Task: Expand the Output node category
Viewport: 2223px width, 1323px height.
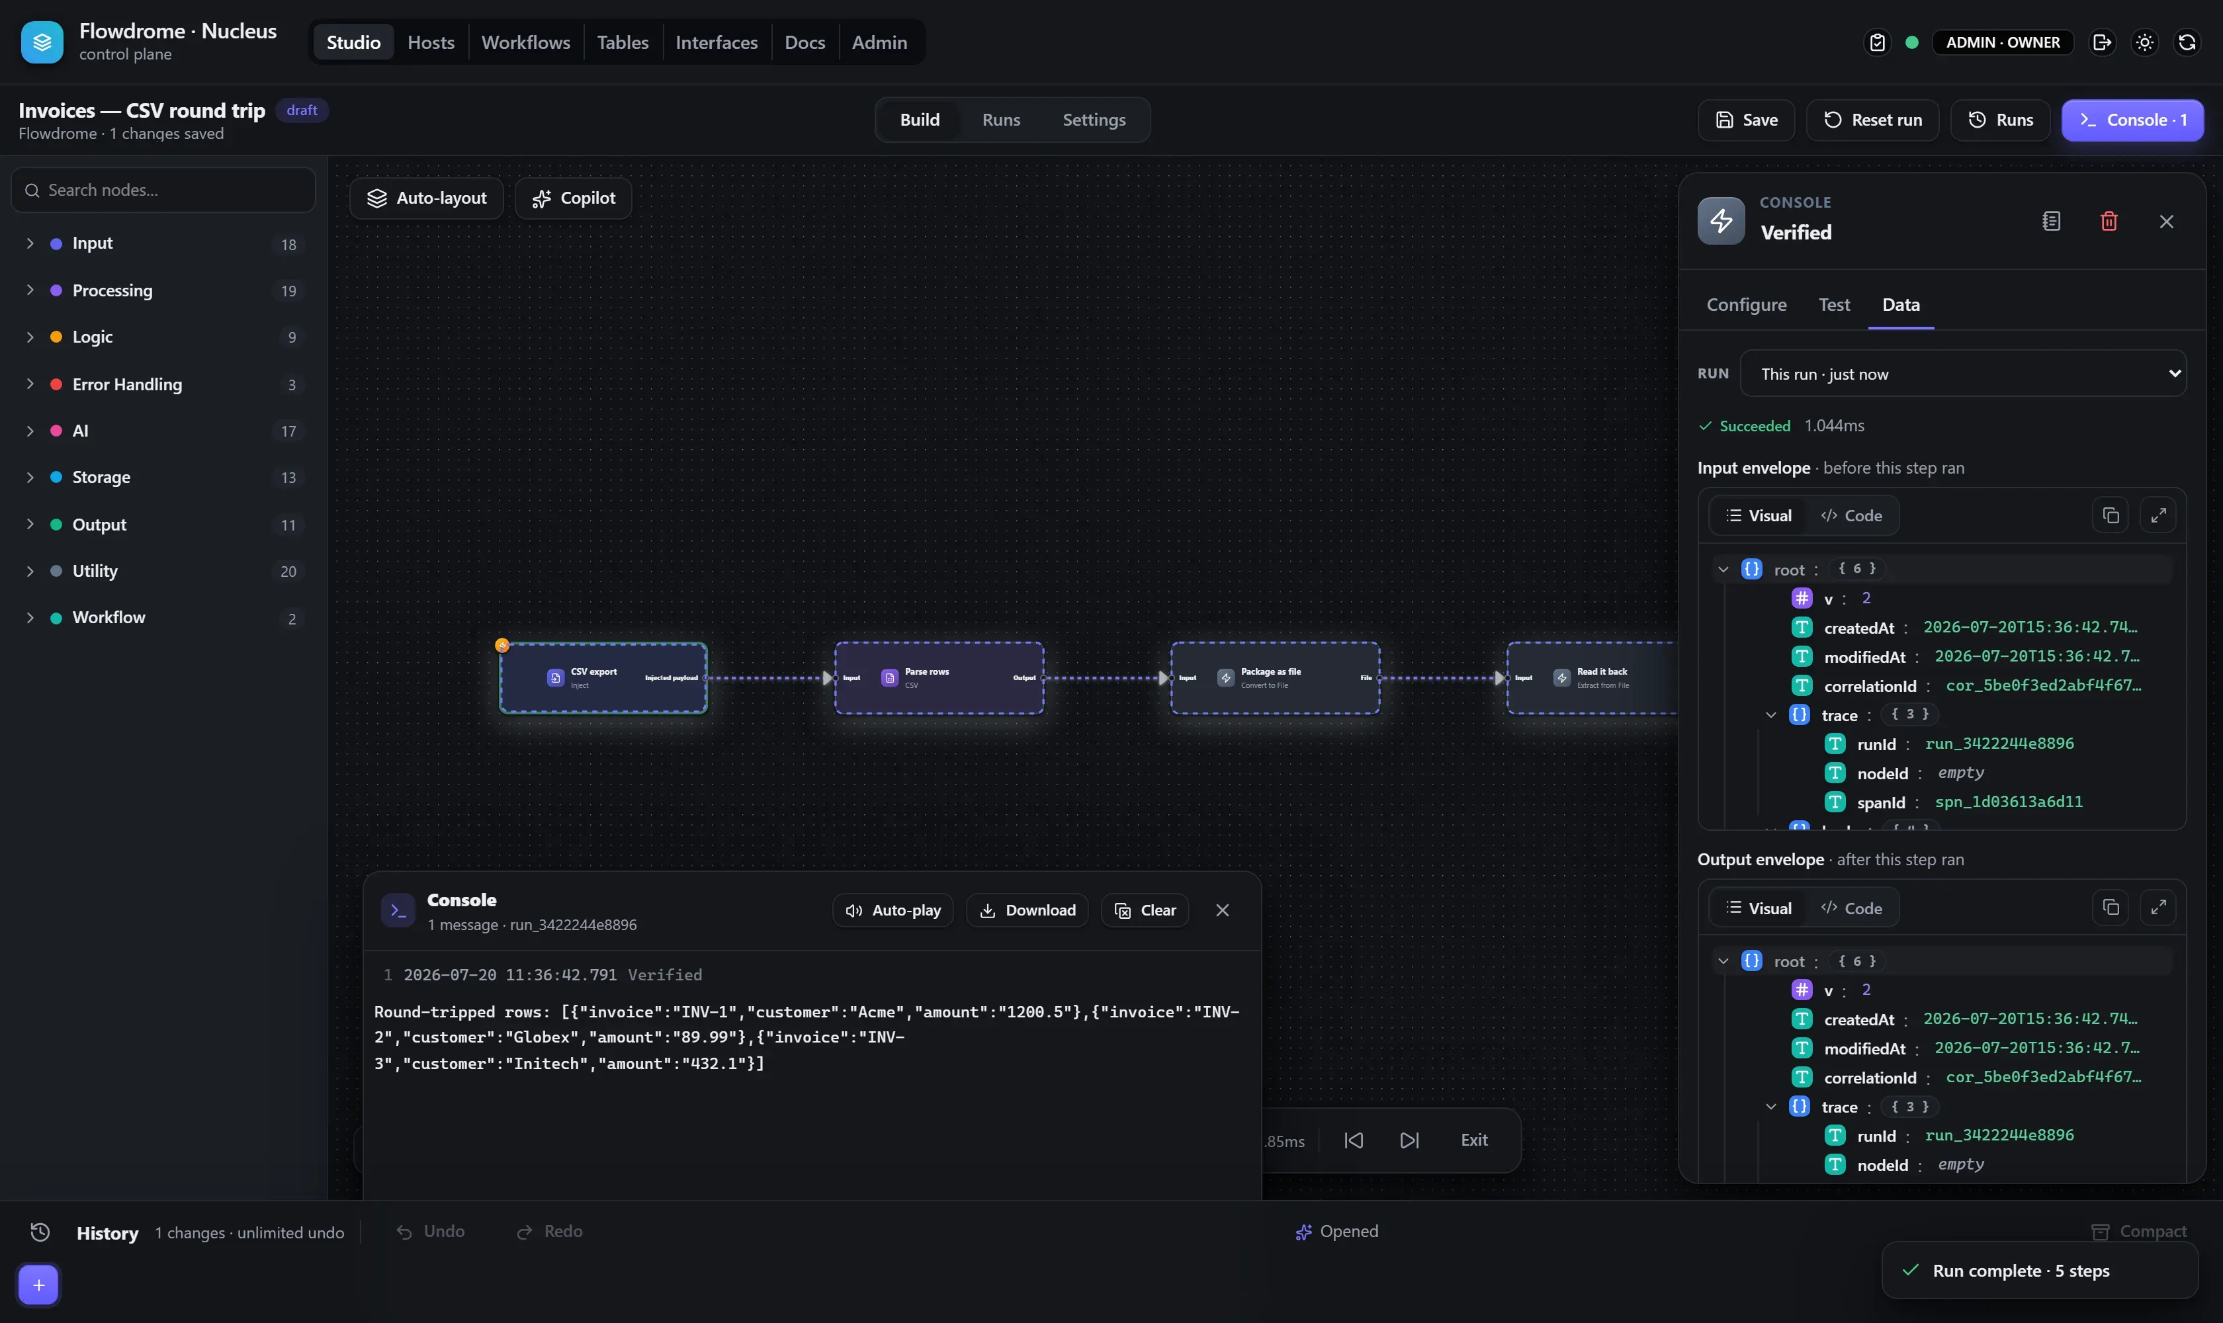Action: (163, 524)
